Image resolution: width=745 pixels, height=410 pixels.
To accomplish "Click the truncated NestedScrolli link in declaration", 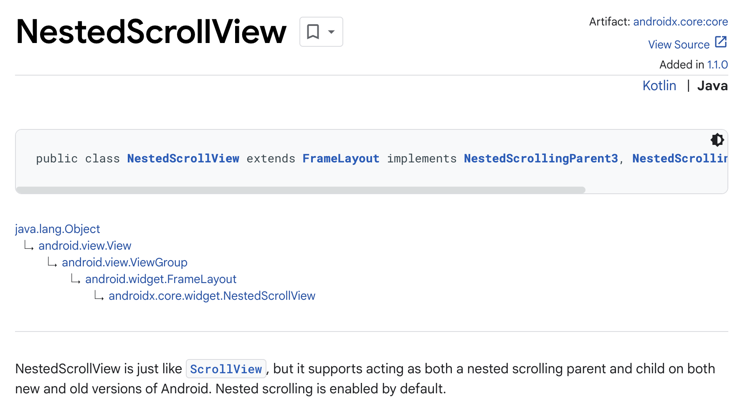I will (x=680, y=159).
